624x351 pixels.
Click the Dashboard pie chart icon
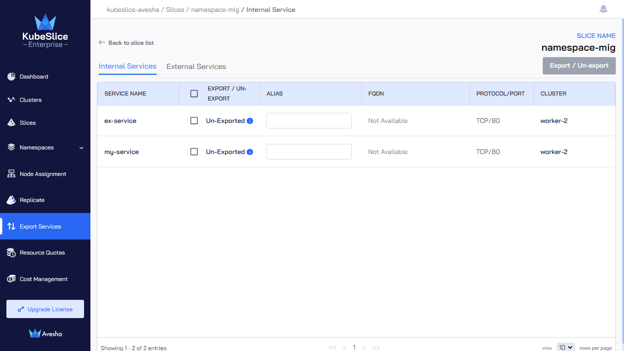tap(11, 76)
